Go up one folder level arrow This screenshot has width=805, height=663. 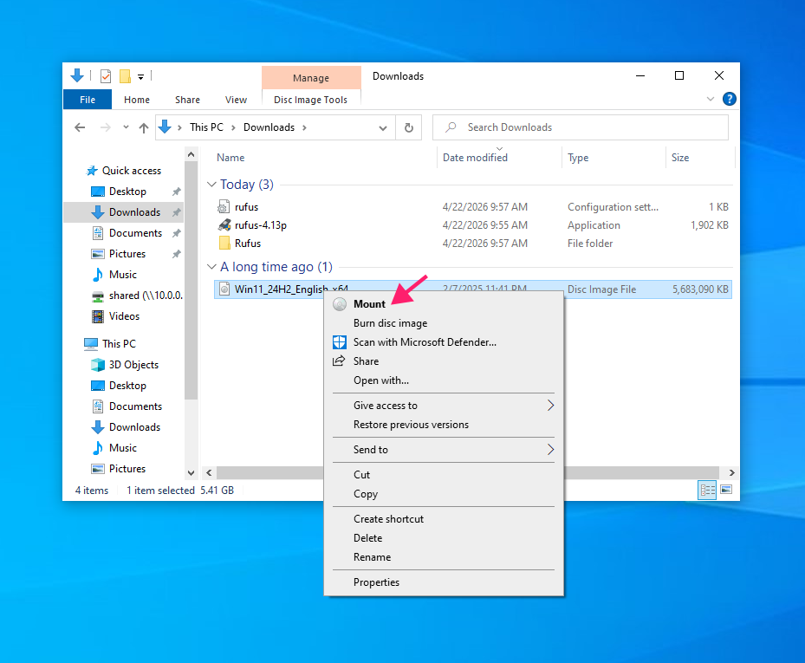pos(144,128)
